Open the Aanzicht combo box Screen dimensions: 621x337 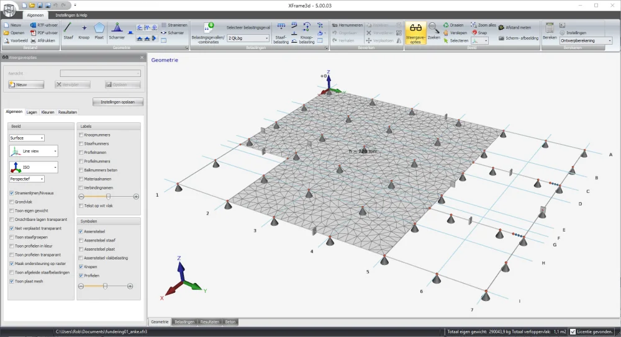click(x=100, y=73)
